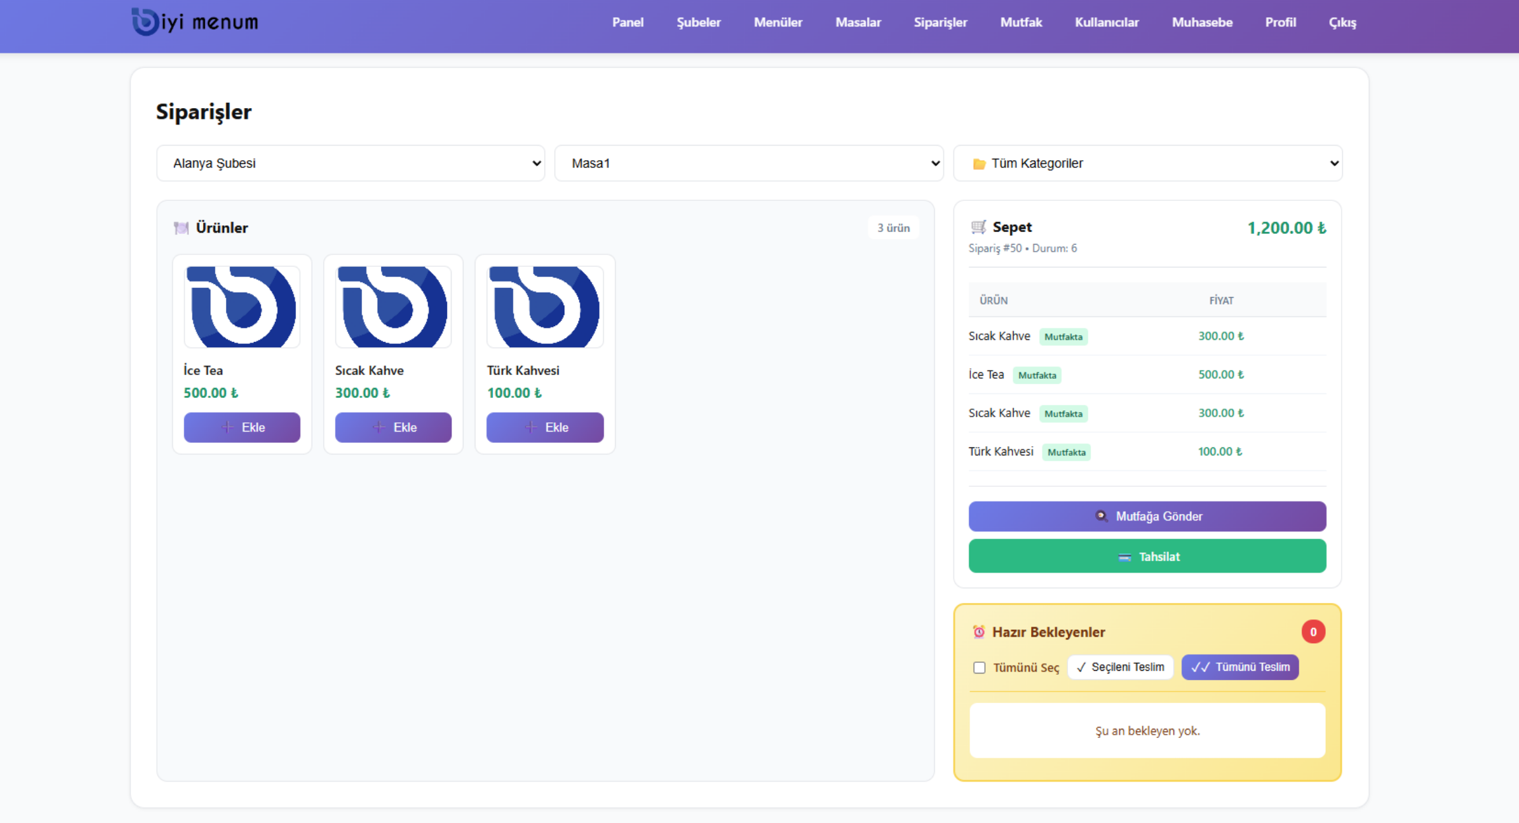This screenshot has width=1519, height=823.
Task: Click the red zero badge in Hazır Bekleyenler
Action: pos(1313,632)
